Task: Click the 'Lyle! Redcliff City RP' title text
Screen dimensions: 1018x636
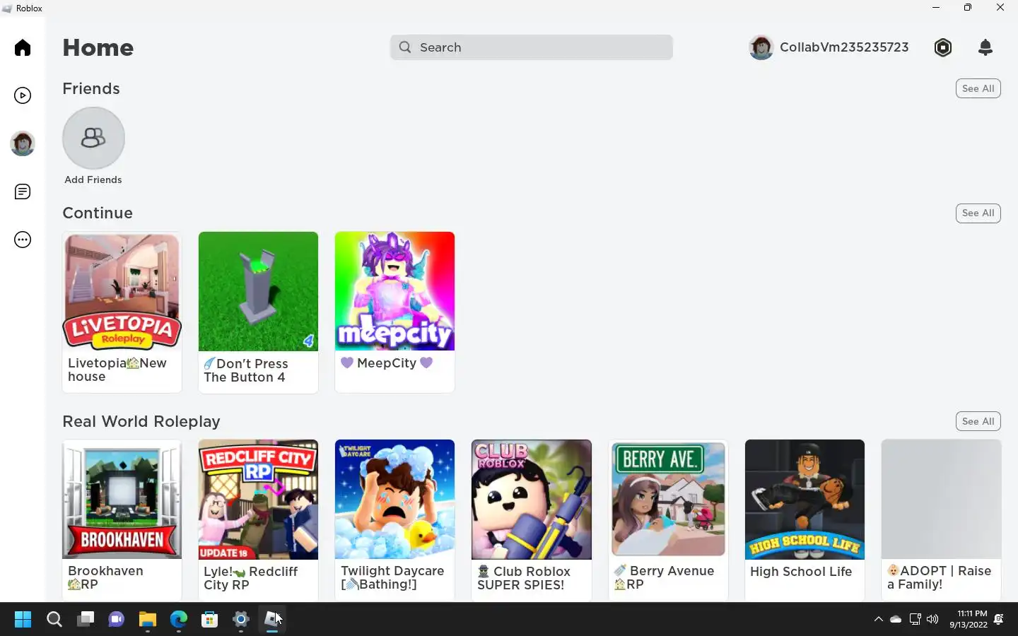Action: coord(251,578)
